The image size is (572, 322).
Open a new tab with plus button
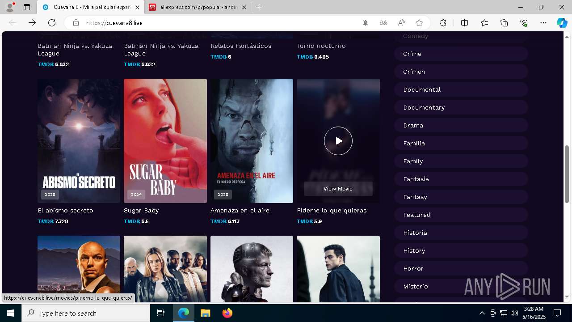click(259, 7)
